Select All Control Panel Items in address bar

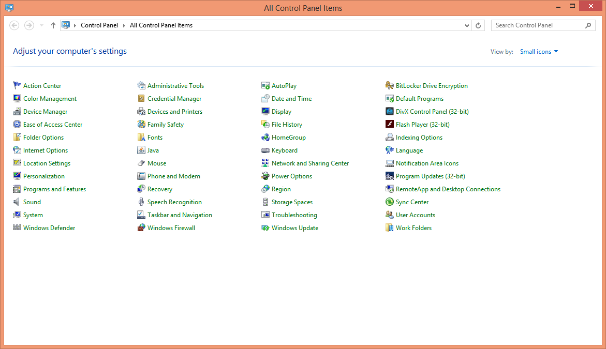coord(161,25)
